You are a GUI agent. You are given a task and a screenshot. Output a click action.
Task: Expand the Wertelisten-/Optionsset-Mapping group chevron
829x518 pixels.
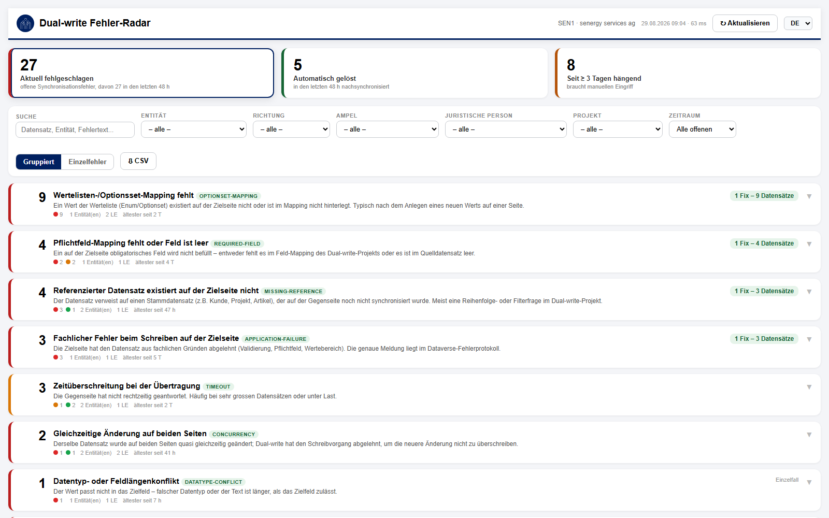[x=809, y=196]
